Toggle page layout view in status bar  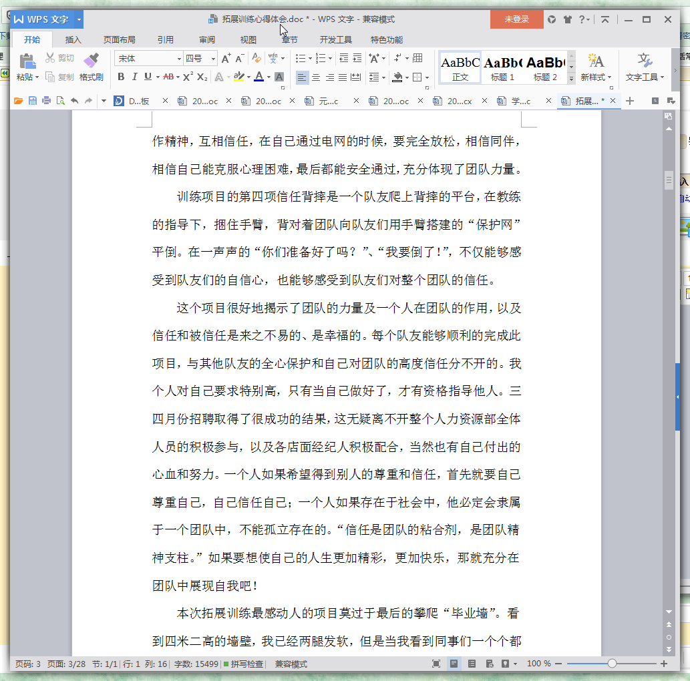tap(454, 664)
